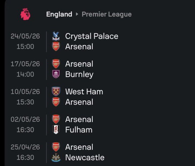The height and width of the screenshot is (166, 195).
Task: Click Arsenal crest in West Ham fixture
Action: click(56, 102)
